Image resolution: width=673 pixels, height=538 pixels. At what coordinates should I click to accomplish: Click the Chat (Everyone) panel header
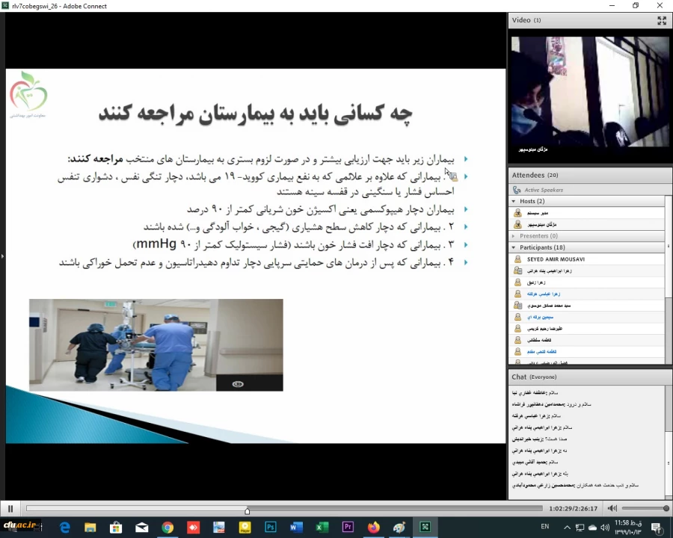[x=534, y=377]
